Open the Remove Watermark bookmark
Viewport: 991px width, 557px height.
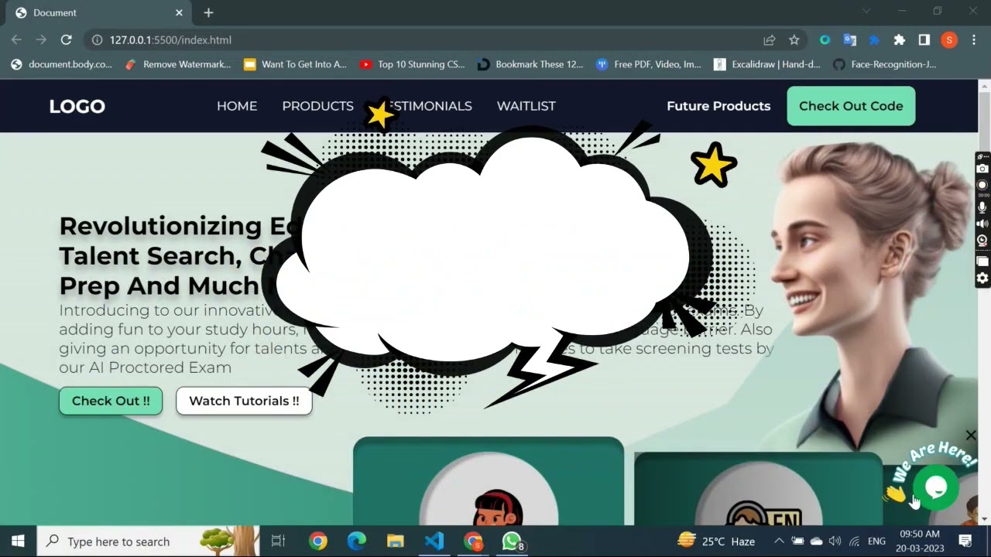tap(178, 64)
